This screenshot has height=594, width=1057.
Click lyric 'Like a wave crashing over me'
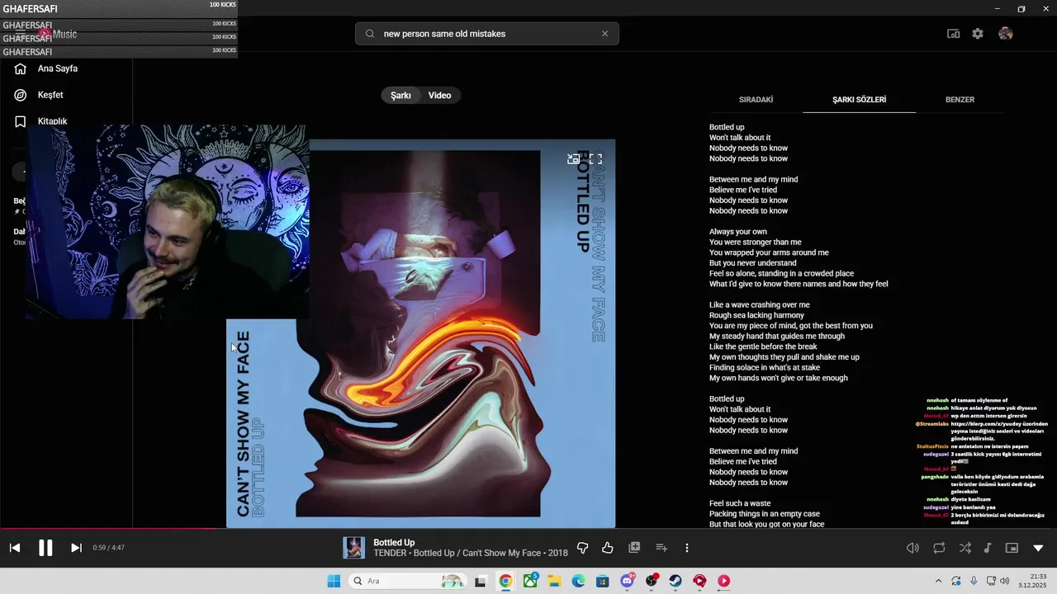760,305
